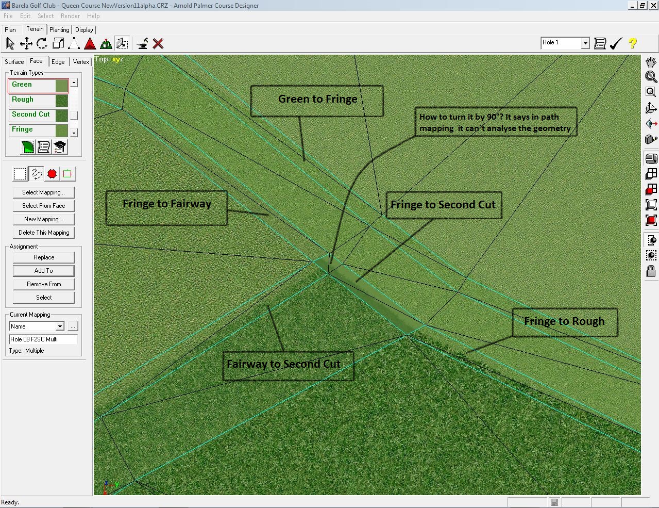
Task: Expand the Name dropdown in Current Mapping
Action: pos(60,326)
